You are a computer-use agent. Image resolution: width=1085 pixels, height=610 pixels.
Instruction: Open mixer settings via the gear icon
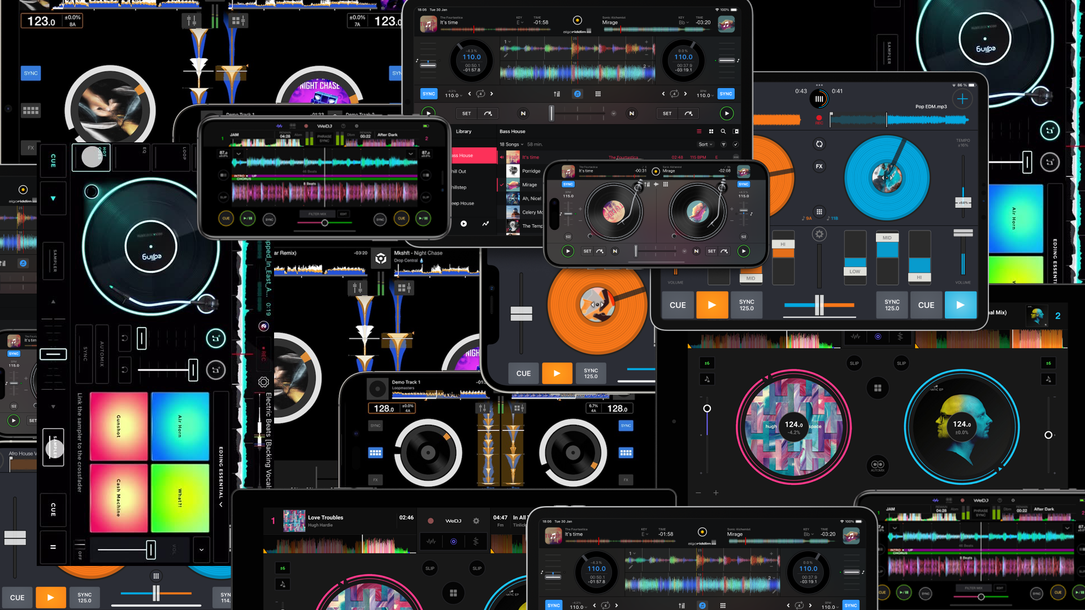[819, 234]
